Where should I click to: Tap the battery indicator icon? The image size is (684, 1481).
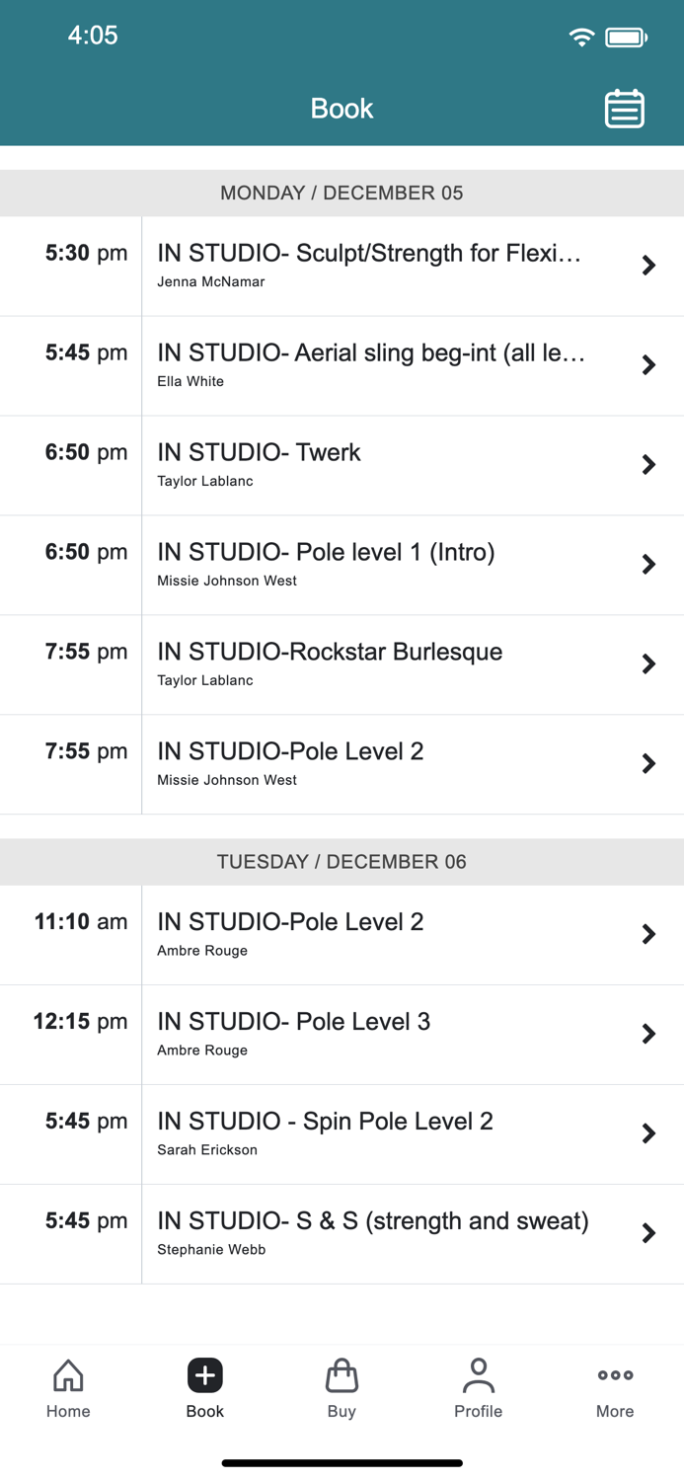point(623,35)
